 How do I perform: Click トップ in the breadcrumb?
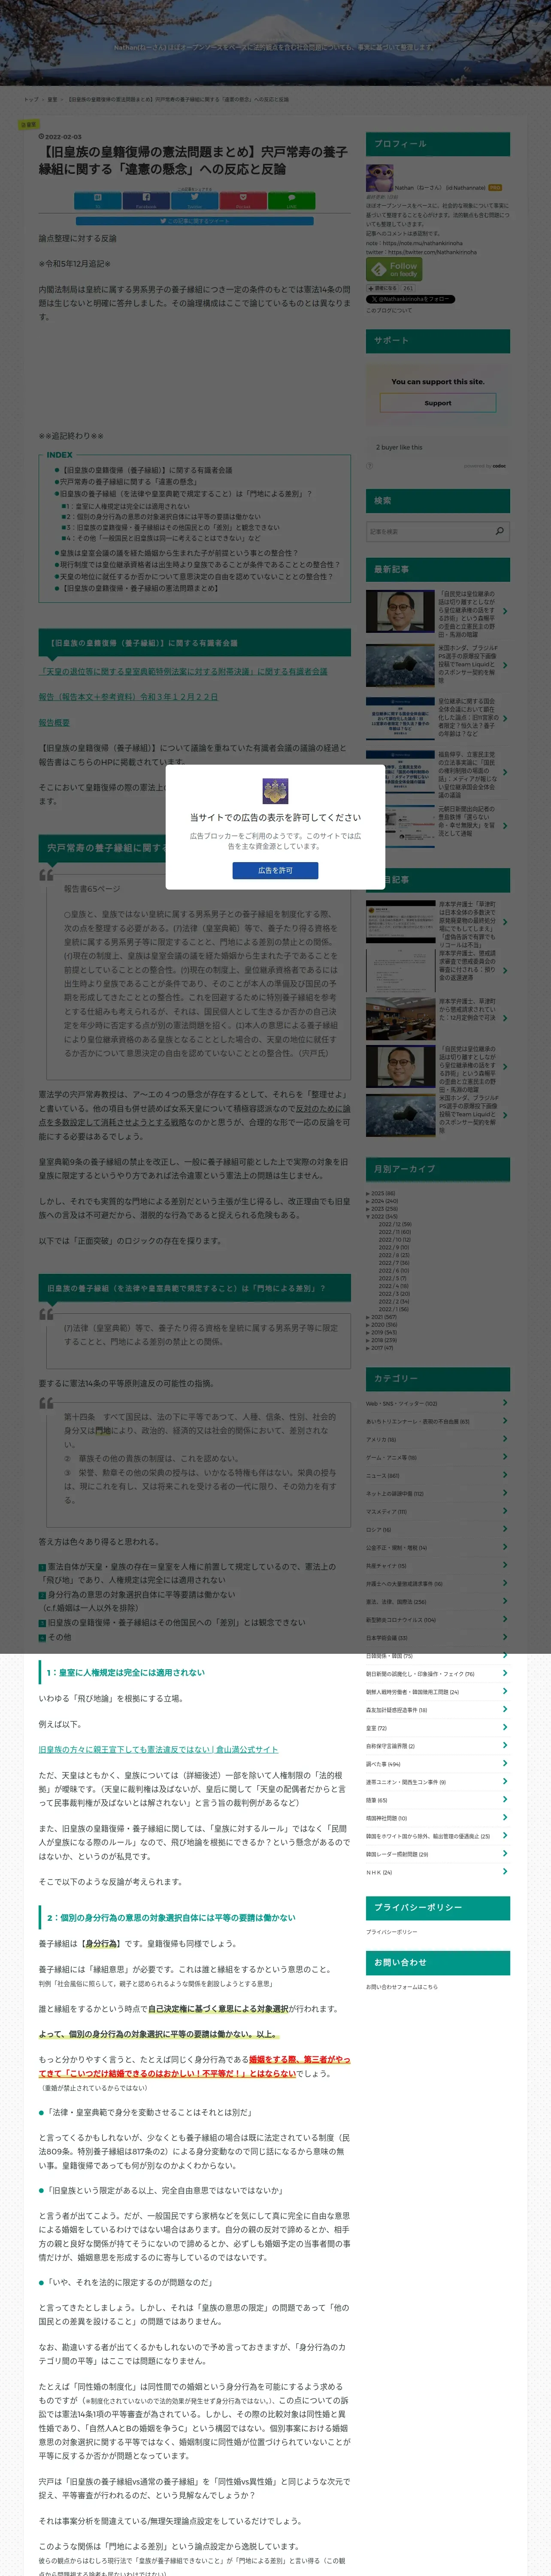click(x=31, y=99)
